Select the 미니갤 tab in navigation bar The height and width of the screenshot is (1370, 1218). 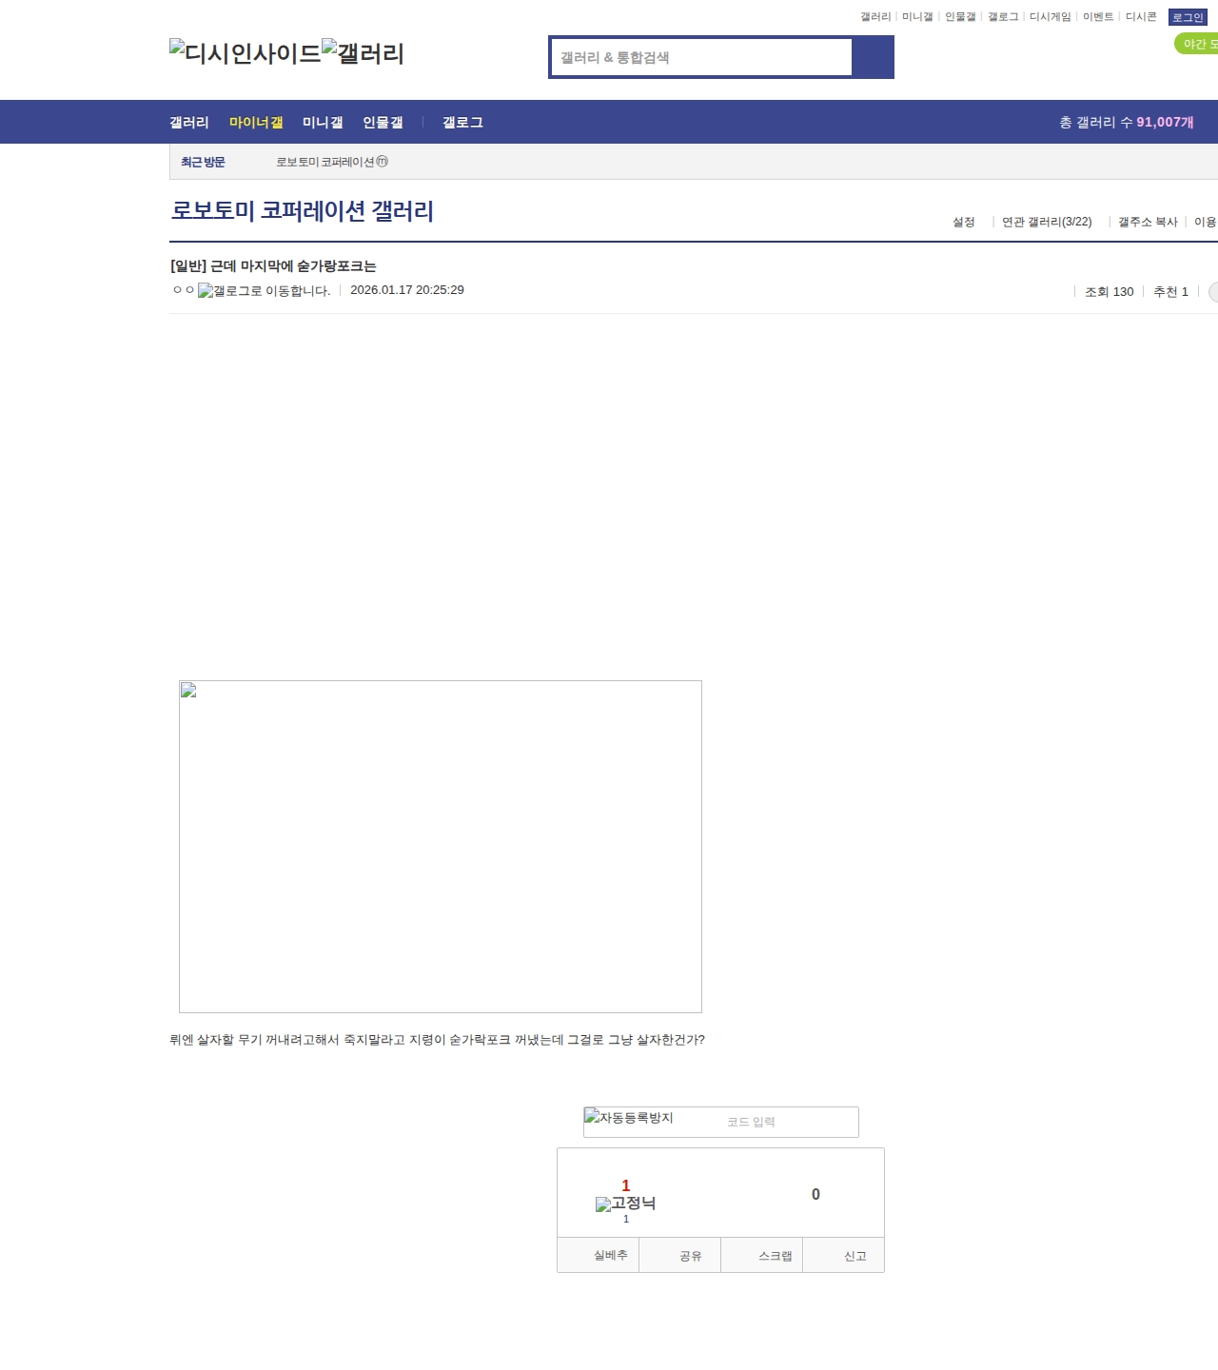point(323,123)
